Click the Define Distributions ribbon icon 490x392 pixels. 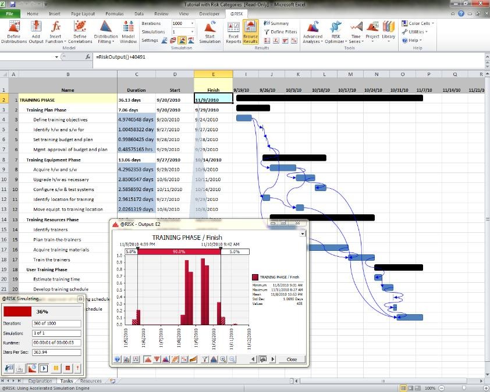pos(13,30)
